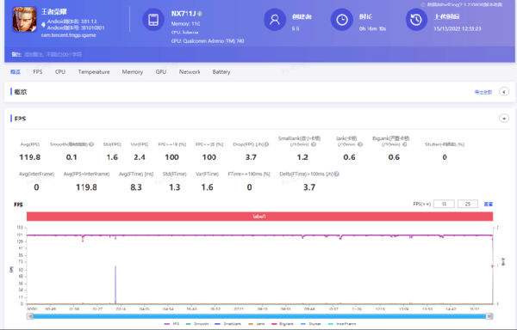Click the remarks input field in header
Screen dimensions: 517x330
[x=53, y=54]
